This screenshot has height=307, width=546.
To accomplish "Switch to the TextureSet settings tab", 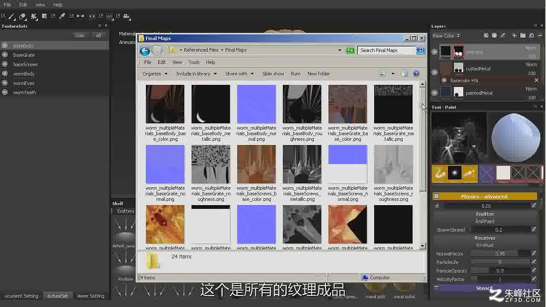I will [57, 296].
